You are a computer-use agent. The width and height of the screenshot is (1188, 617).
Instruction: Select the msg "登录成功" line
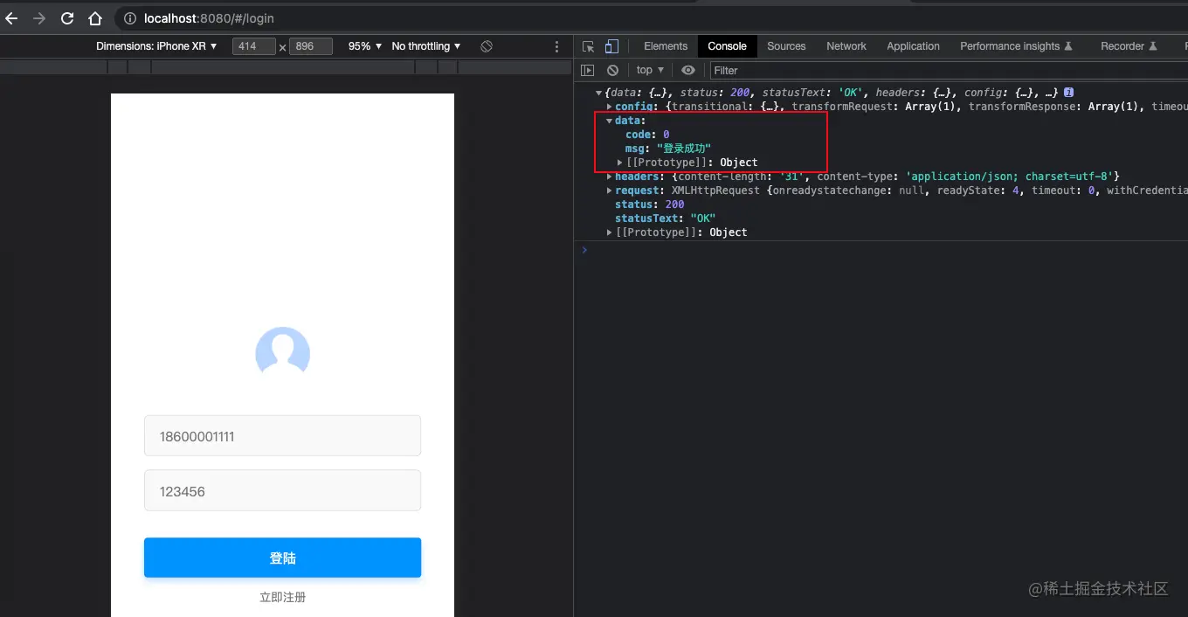[x=668, y=149]
